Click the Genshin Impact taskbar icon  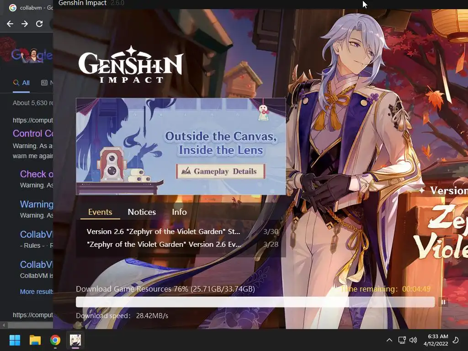coord(75,340)
